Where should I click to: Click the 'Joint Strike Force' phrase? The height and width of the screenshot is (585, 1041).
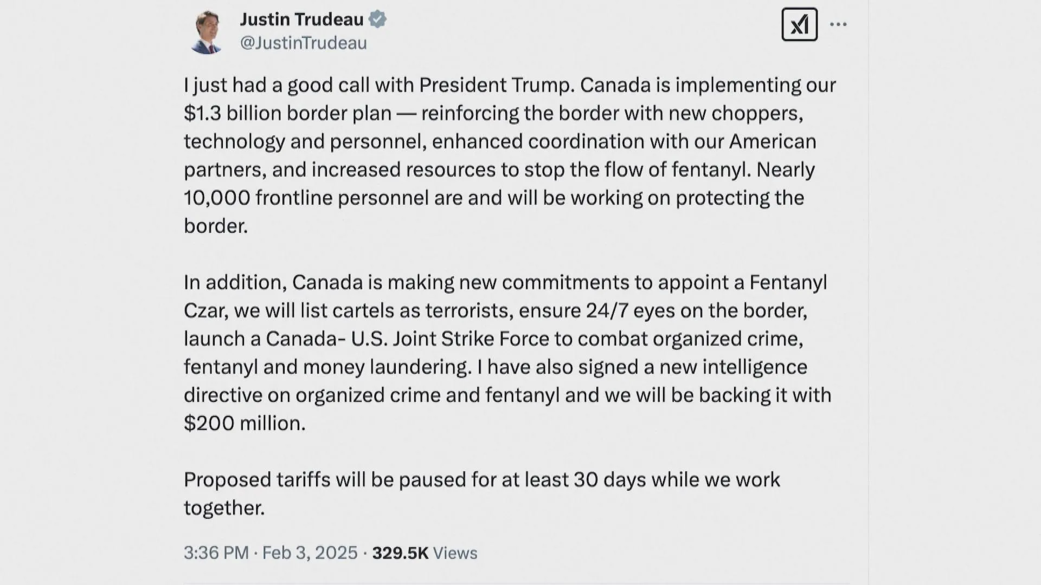(x=471, y=339)
